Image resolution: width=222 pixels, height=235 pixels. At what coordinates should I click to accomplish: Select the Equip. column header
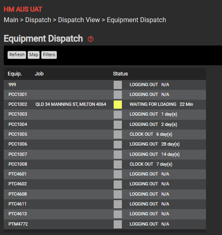[x=15, y=74]
